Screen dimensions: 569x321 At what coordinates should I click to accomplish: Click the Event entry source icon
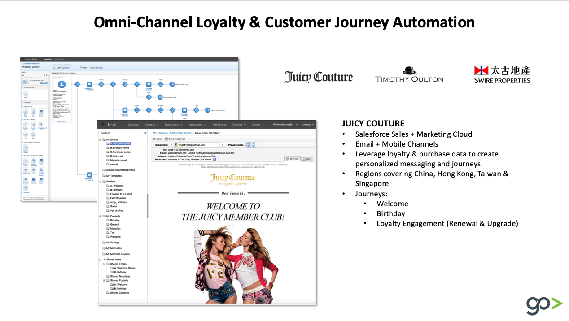pos(26,94)
